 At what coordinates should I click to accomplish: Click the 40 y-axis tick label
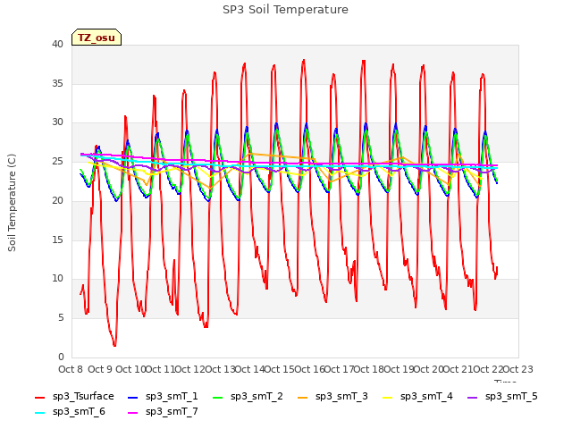coord(57,44)
